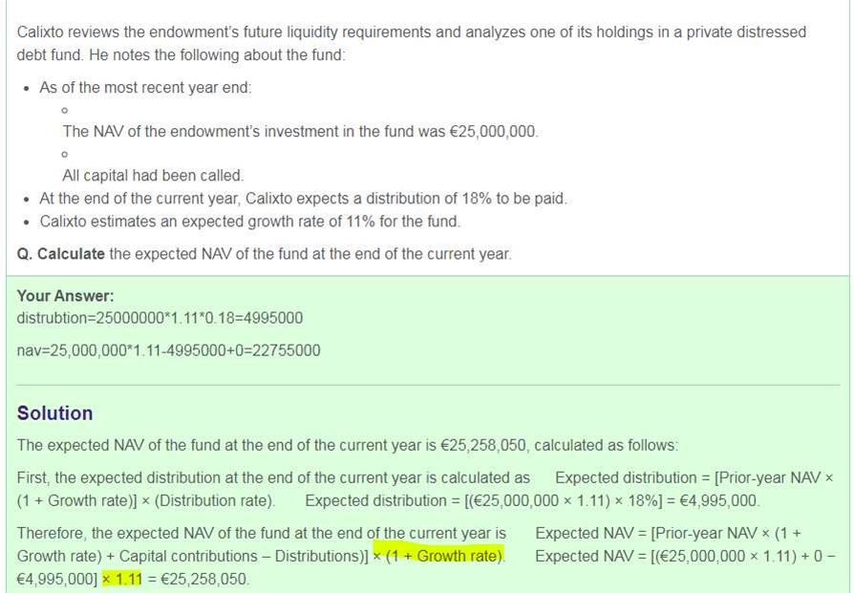Click the answer line starting with "nav=25,000,000"
Image resolution: width=854 pixels, height=593 pixels.
tap(168, 350)
